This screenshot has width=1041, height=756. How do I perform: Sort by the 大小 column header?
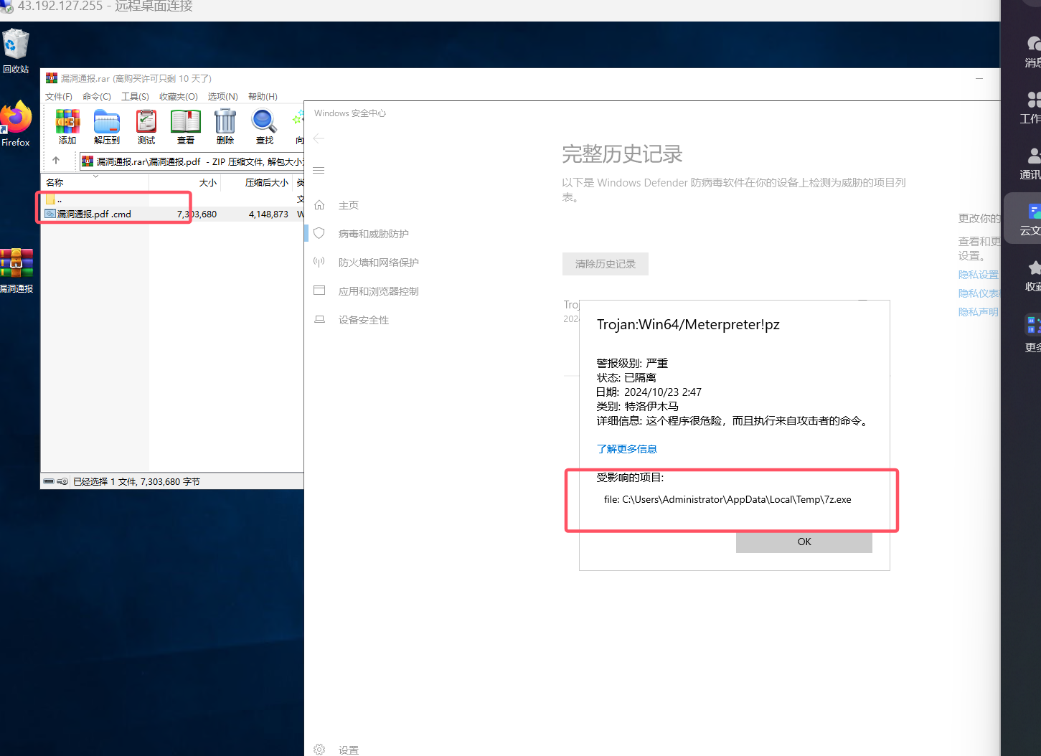point(185,183)
